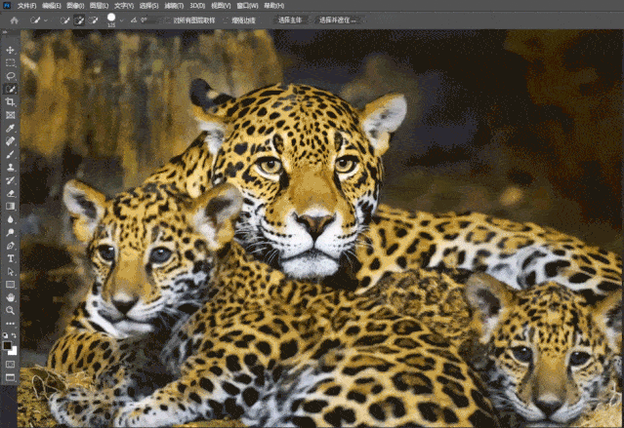Select the Crop tool
Screen dimensions: 624x428
[11, 102]
